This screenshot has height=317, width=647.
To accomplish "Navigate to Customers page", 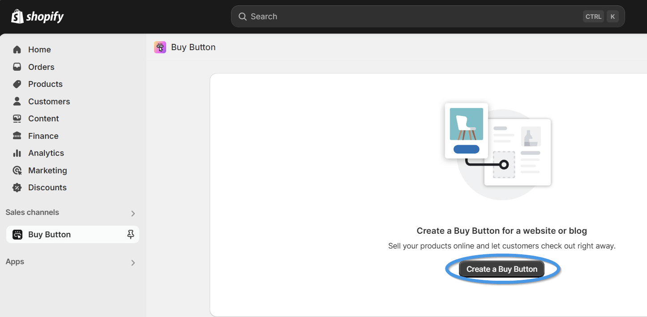I will point(49,101).
